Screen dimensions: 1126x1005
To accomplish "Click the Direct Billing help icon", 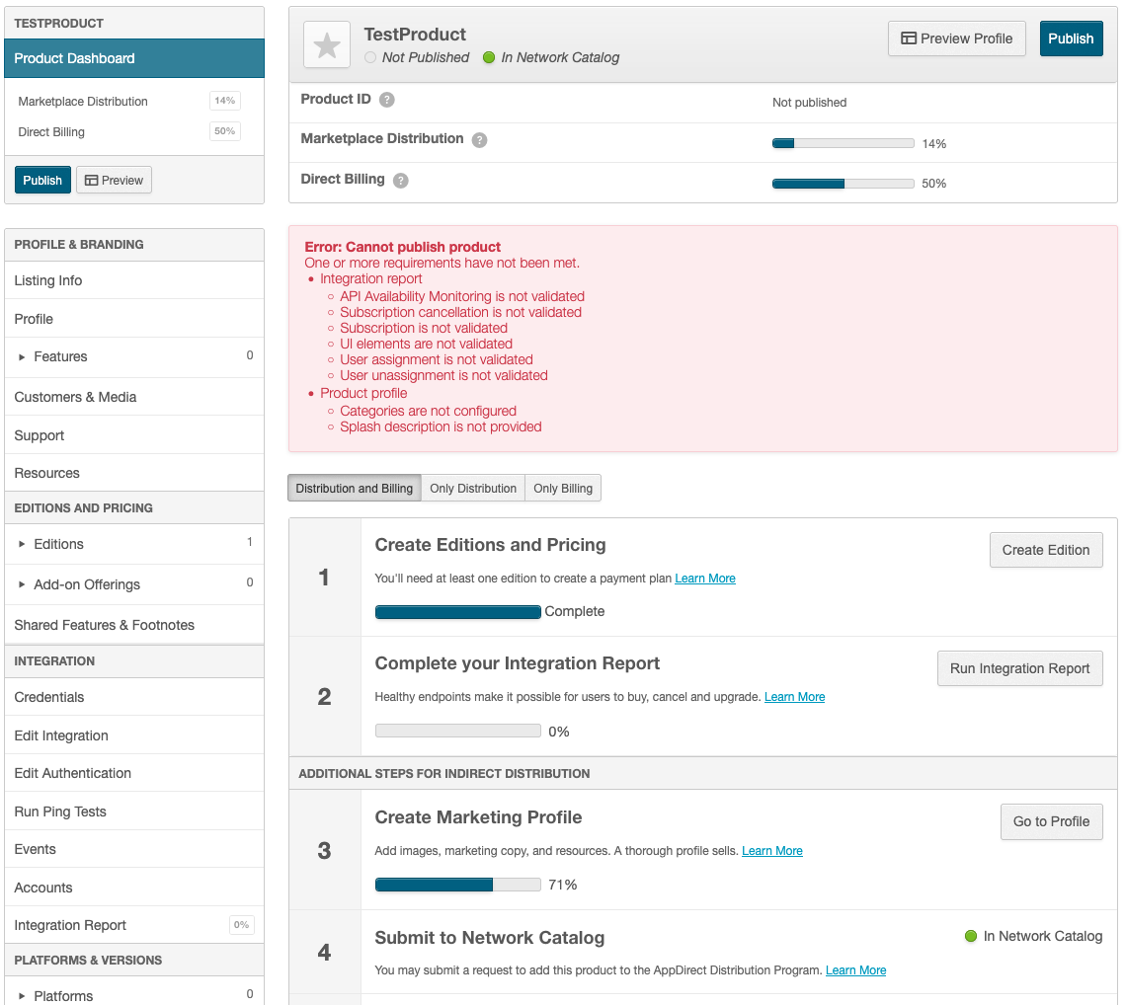I will (x=400, y=181).
